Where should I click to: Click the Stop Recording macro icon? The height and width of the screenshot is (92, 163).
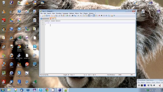(x=102, y=16)
